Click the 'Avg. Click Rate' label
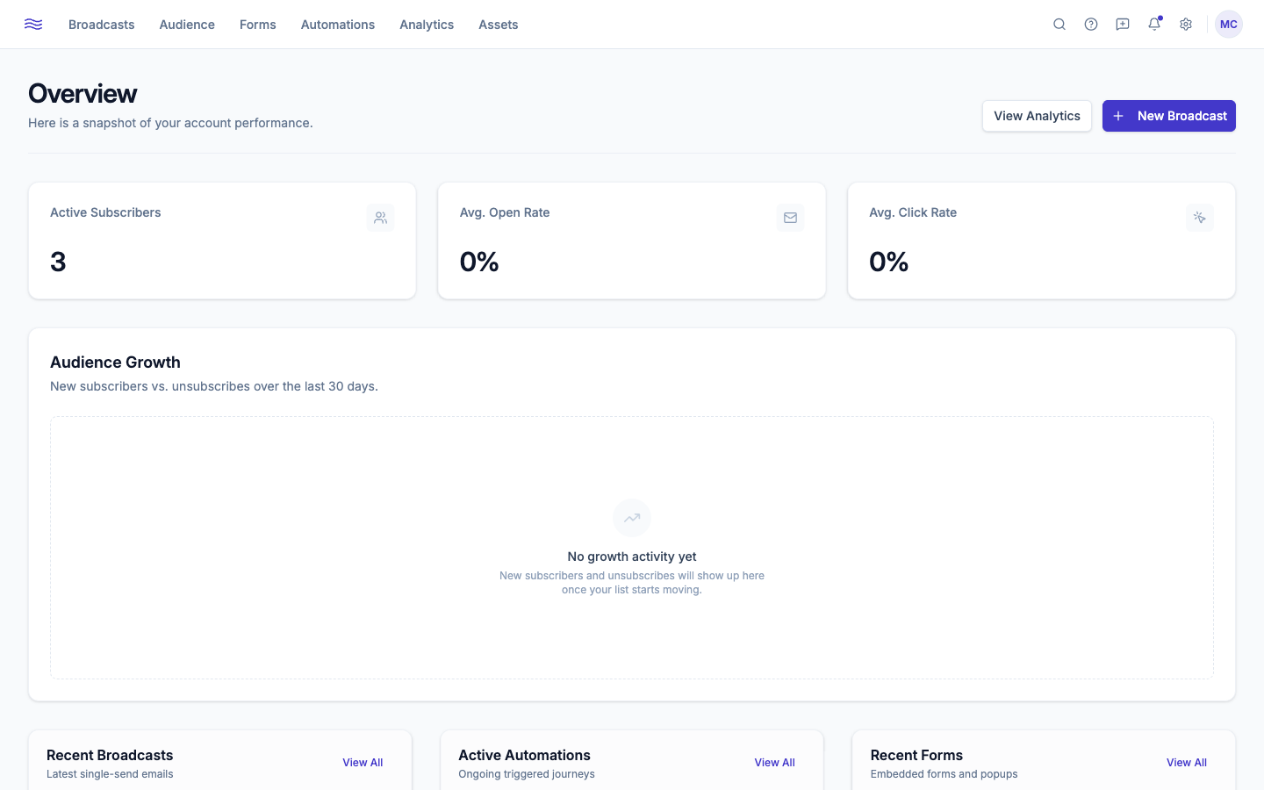The height and width of the screenshot is (790, 1264). 913,212
